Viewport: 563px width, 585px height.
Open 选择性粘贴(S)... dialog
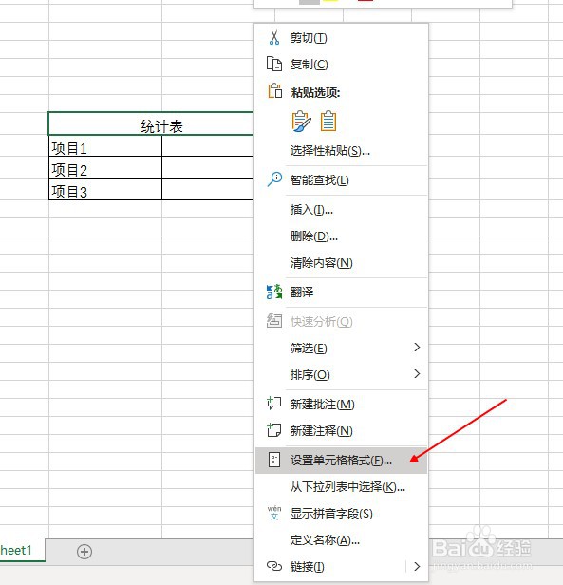coord(341,151)
